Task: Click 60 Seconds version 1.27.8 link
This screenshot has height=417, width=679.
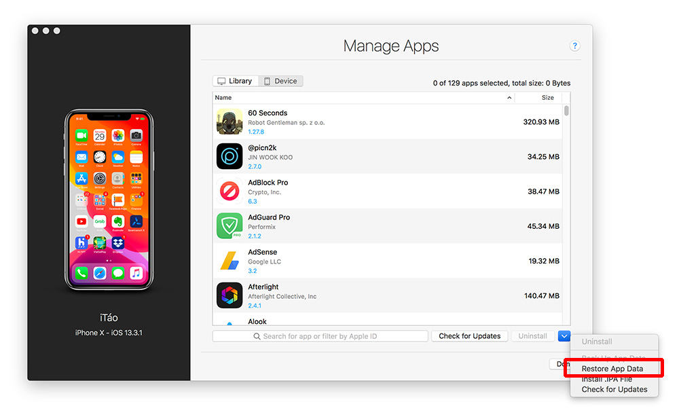Action: pos(256,132)
